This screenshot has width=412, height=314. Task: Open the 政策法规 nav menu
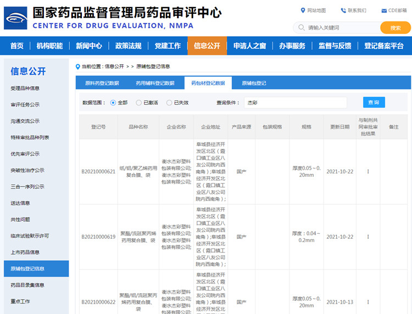point(129,46)
